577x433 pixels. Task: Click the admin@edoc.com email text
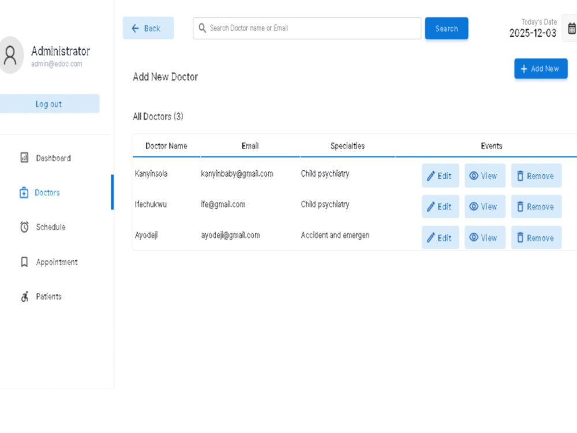click(57, 64)
